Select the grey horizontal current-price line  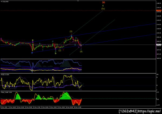click(78, 45)
